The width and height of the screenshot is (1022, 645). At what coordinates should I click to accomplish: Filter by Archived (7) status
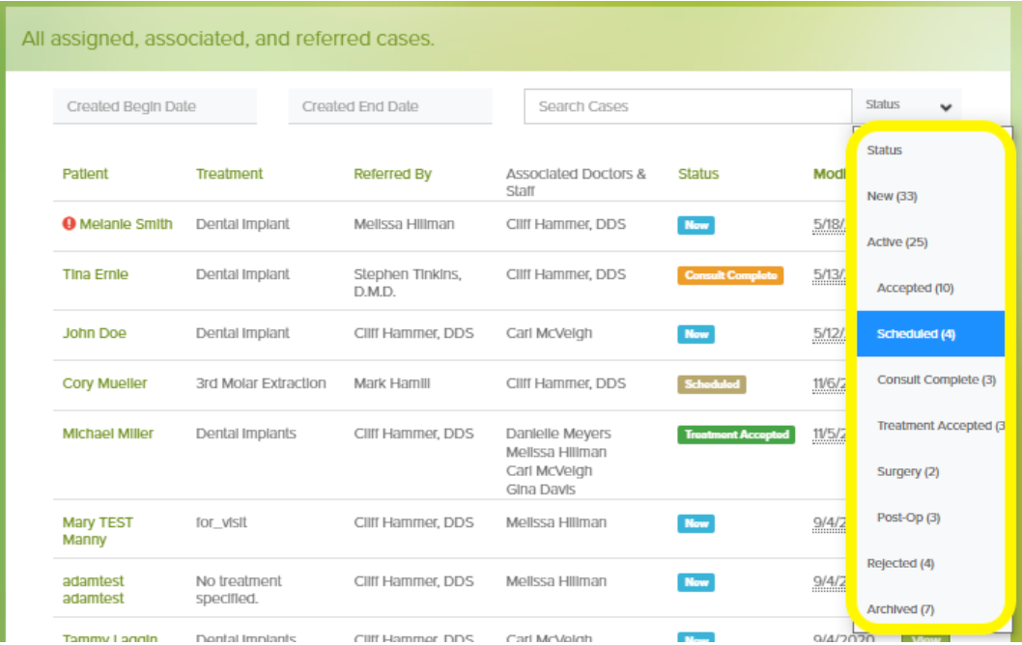pyautogui.click(x=900, y=609)
